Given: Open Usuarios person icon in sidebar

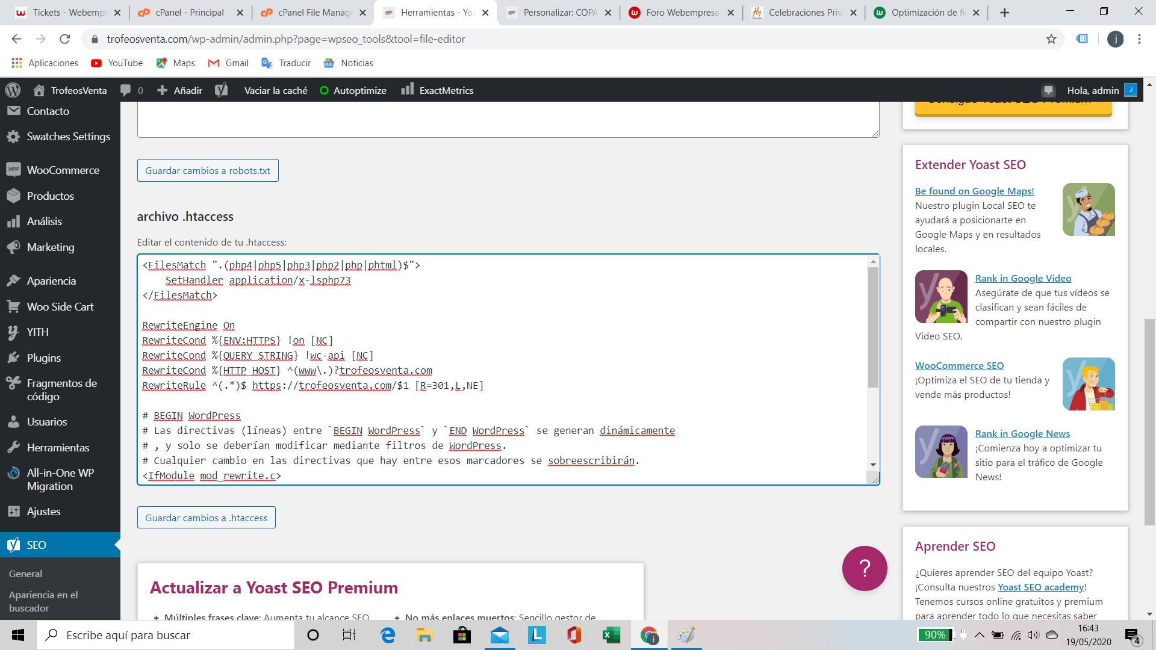Looking at the screenshot, I should tap(13, 421).
